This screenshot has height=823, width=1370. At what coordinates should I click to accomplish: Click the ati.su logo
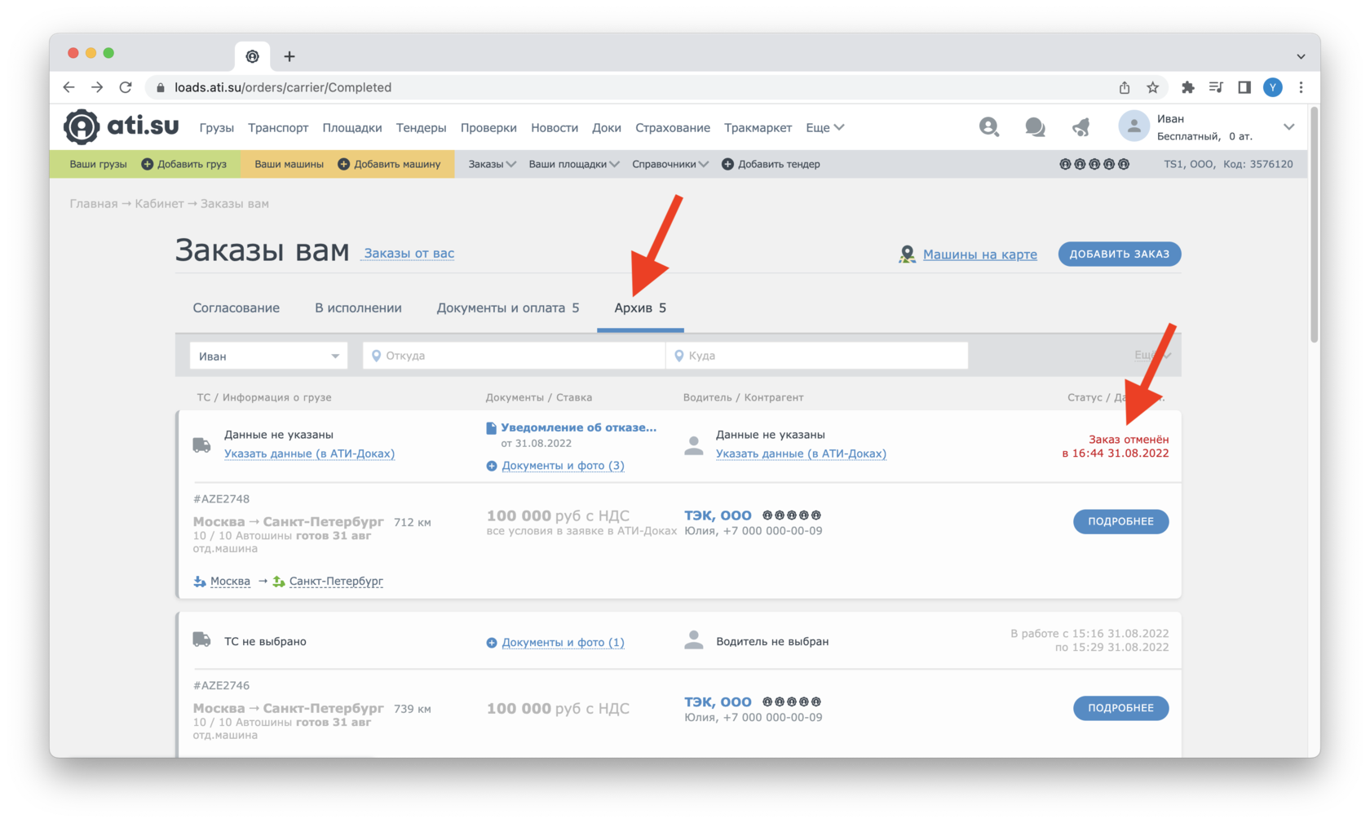pyautogui.click(x=122, y=126)
